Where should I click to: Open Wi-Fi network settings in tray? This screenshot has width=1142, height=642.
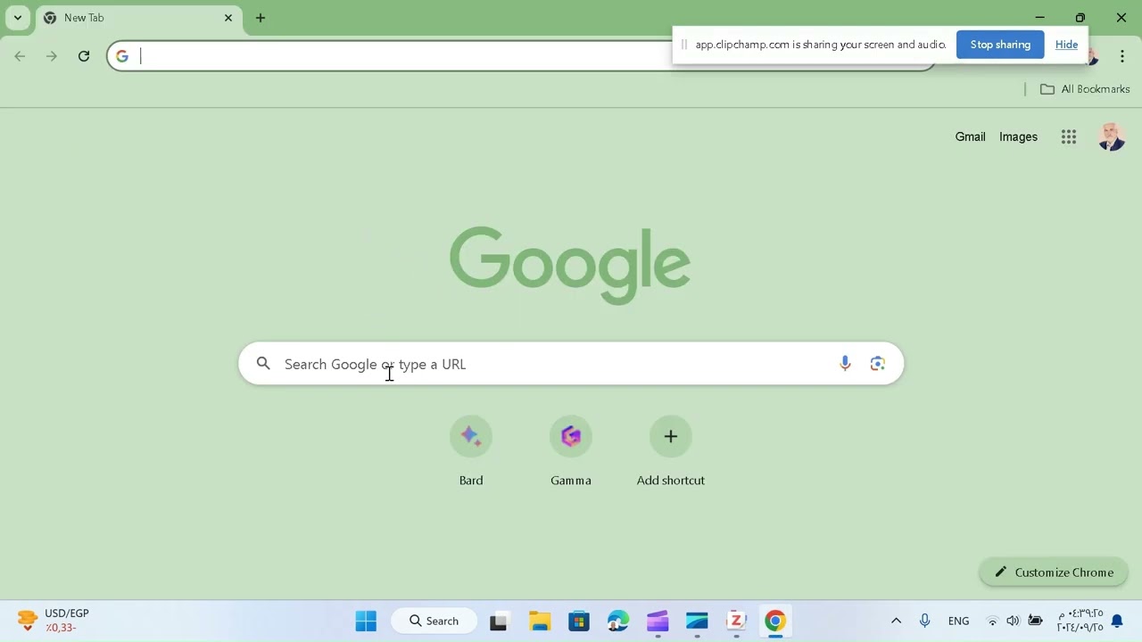(x=992, y=621)
